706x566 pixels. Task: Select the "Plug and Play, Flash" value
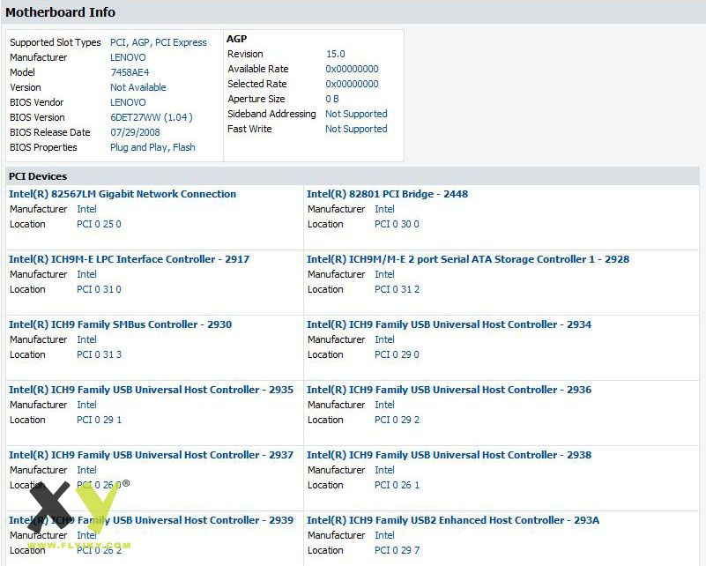[152, 147]
